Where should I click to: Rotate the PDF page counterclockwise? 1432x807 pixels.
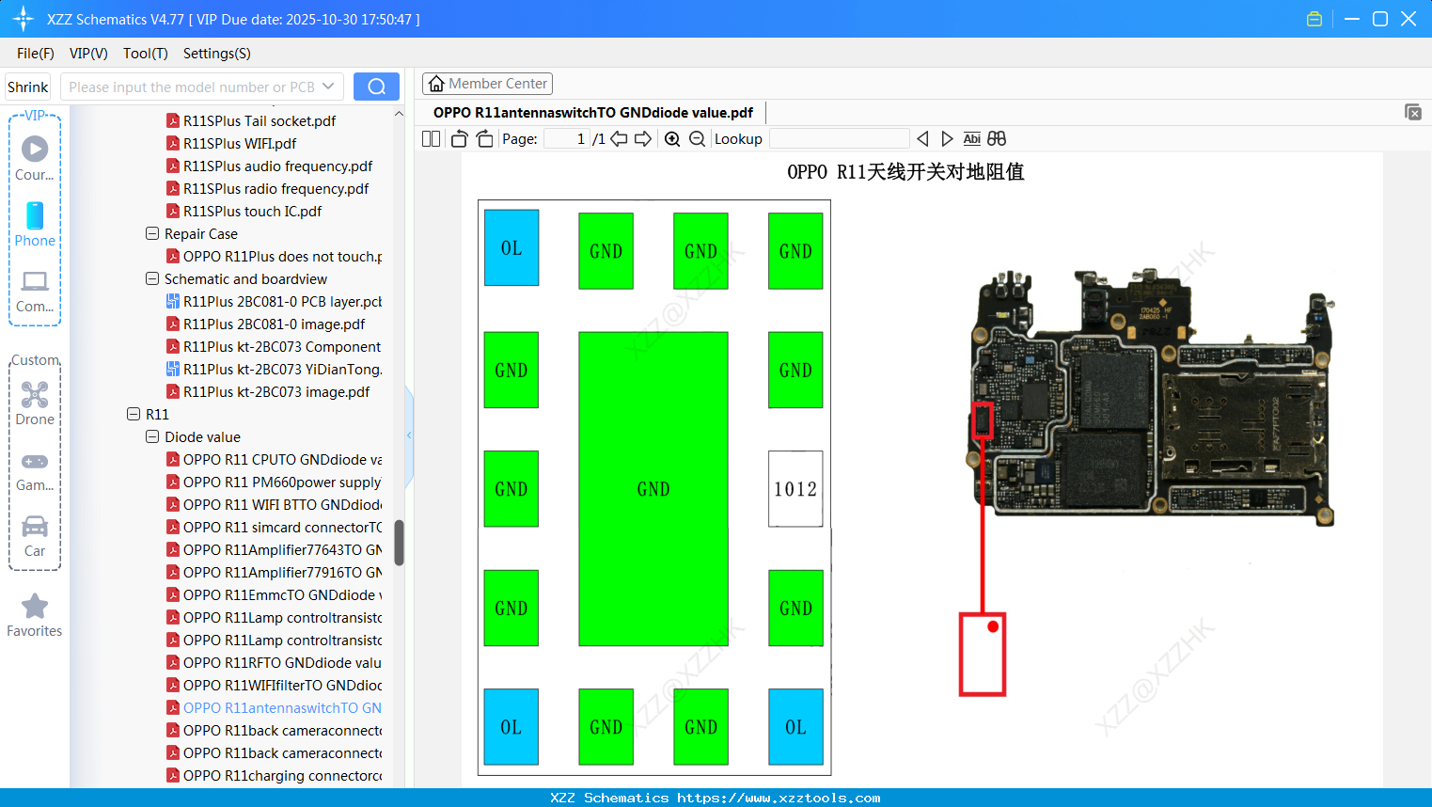pyautogui.click(x=458, y=138)
